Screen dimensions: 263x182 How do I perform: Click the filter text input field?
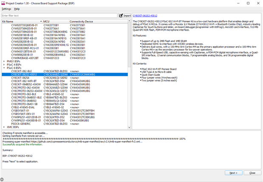point(59,16)
